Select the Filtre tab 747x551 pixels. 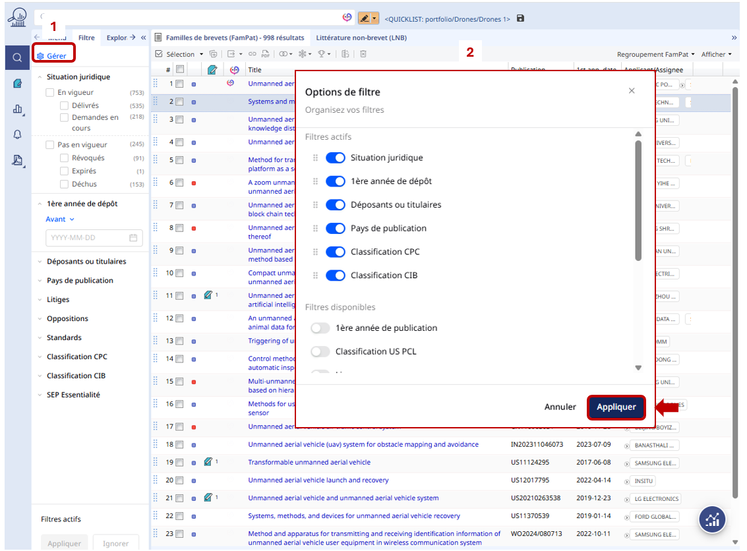86,38
